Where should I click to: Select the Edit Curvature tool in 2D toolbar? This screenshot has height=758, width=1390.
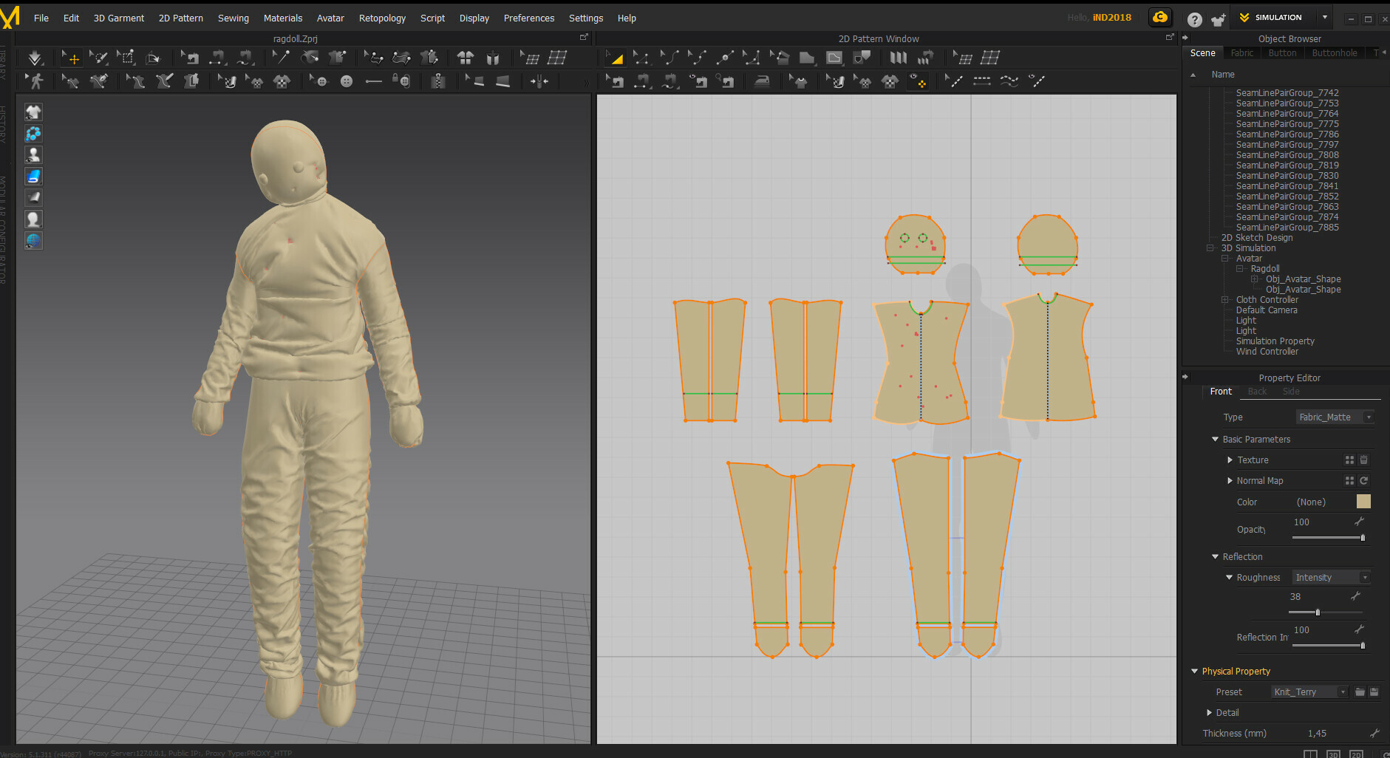pos(670,58)
